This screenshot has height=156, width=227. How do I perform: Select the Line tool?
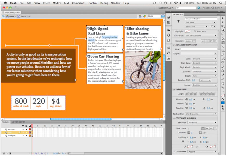click(x=223, y=46)
